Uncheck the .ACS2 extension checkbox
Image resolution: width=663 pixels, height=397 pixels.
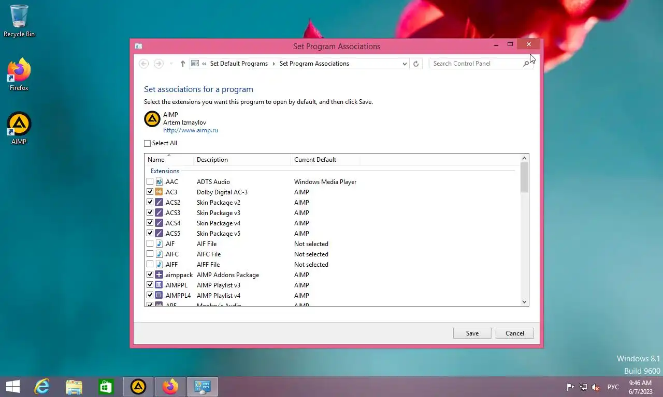(150, 202)
